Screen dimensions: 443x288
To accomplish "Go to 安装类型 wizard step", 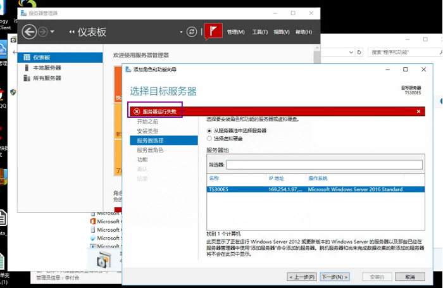I will tap(147, 131).
